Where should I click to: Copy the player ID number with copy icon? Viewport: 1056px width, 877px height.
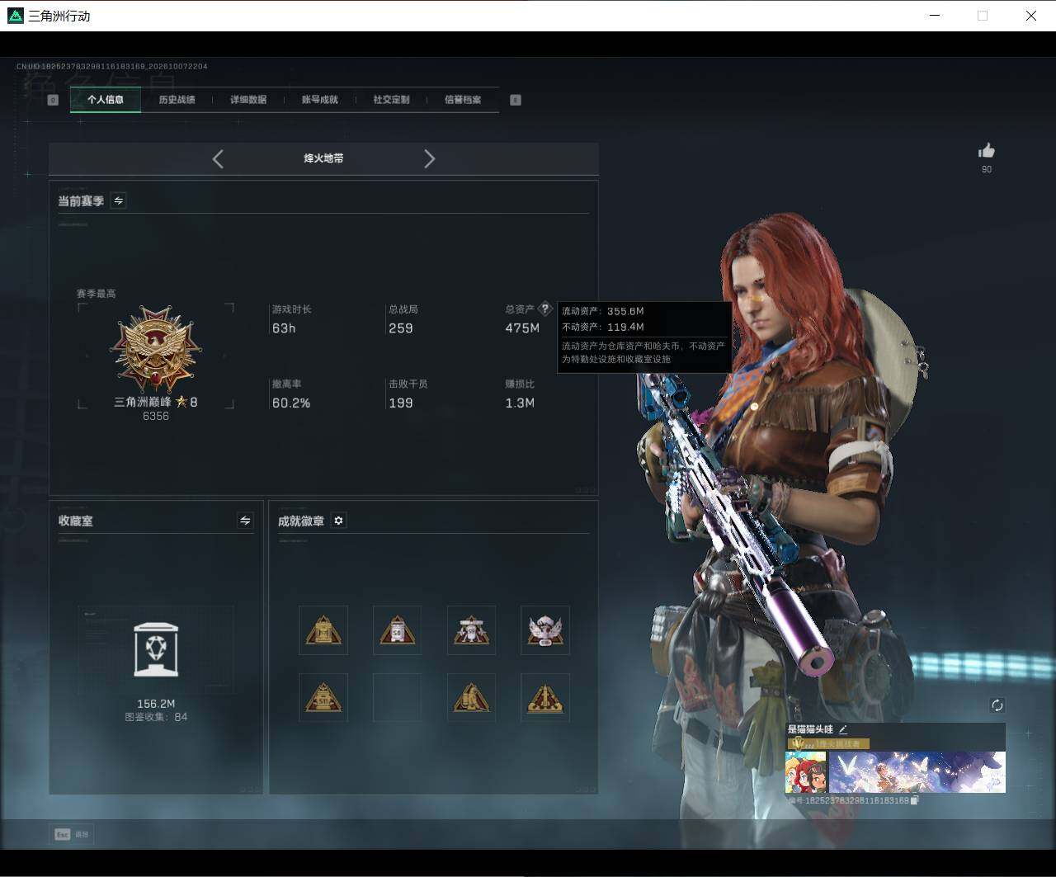pyautogui.click(x=915, y=800)
